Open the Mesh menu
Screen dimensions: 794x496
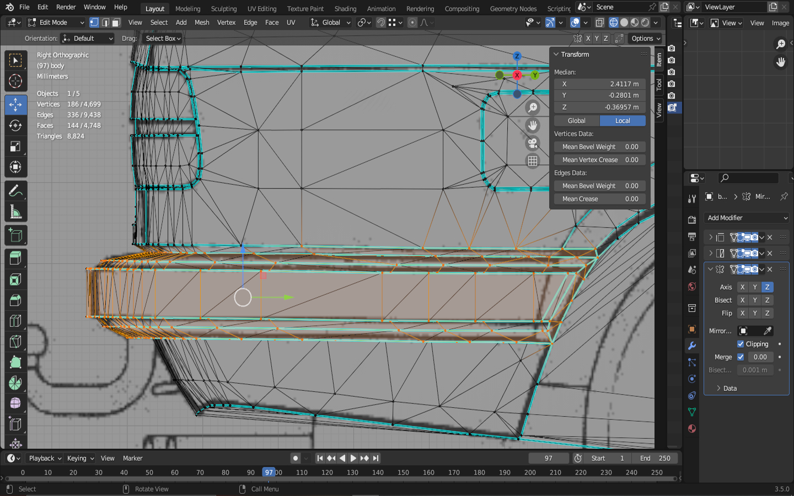tap(202, 23)
